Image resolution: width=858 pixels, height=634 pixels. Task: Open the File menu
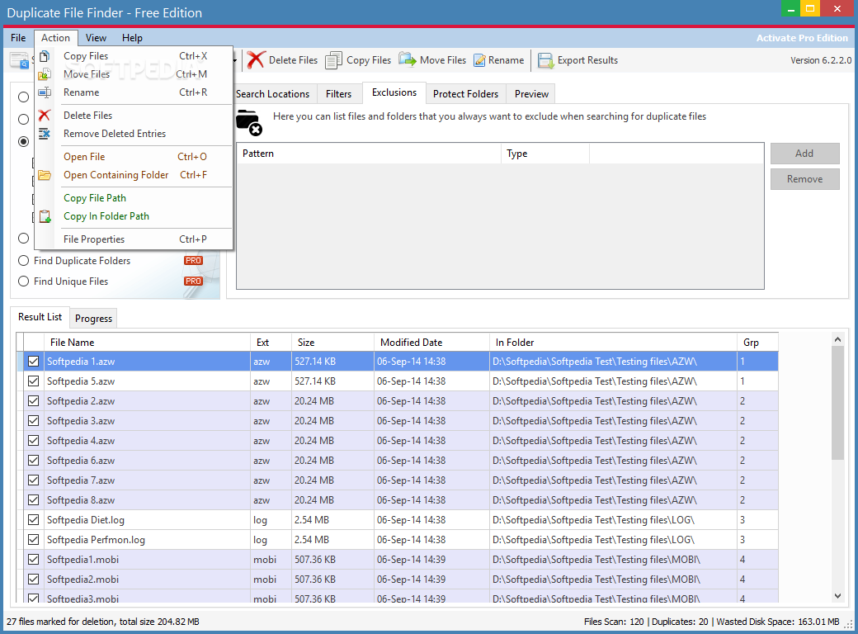click(18, 38)
